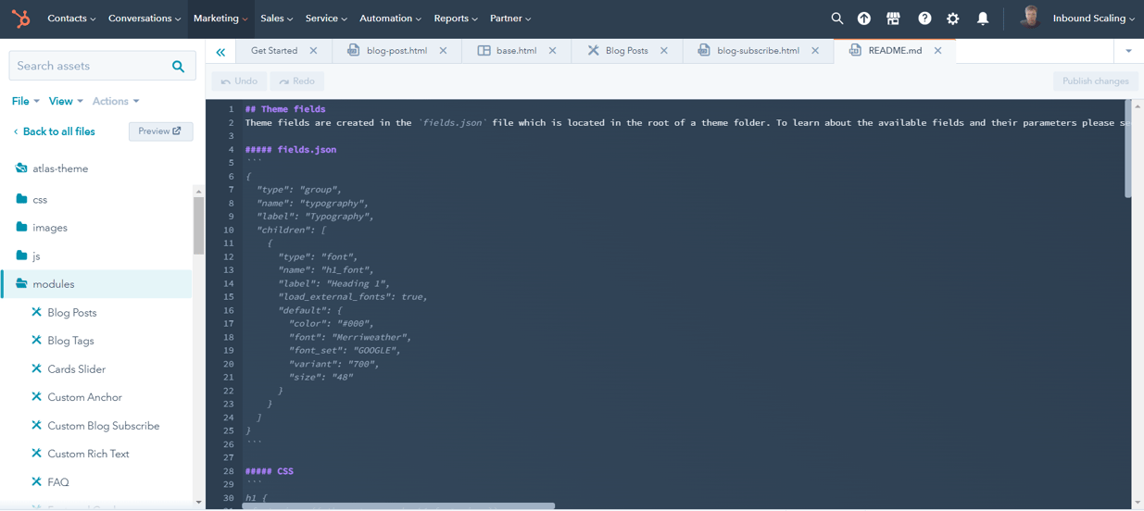The width and height of the screenshot is (1144, 511).
Task: Click the Redo button
Action: point(296,81)
